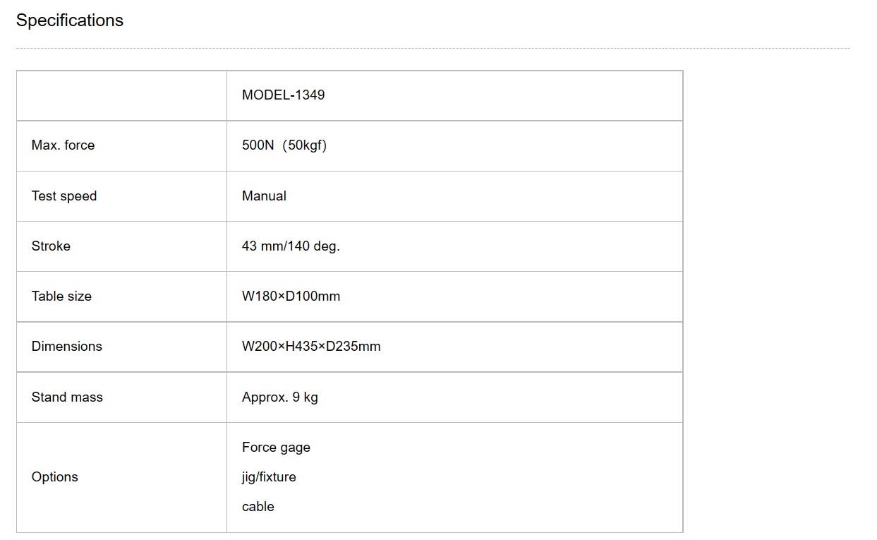The height and width of the screenshot is (540, 877).
Task: Click the jig/fixture option text
Action: coord(269,477)
